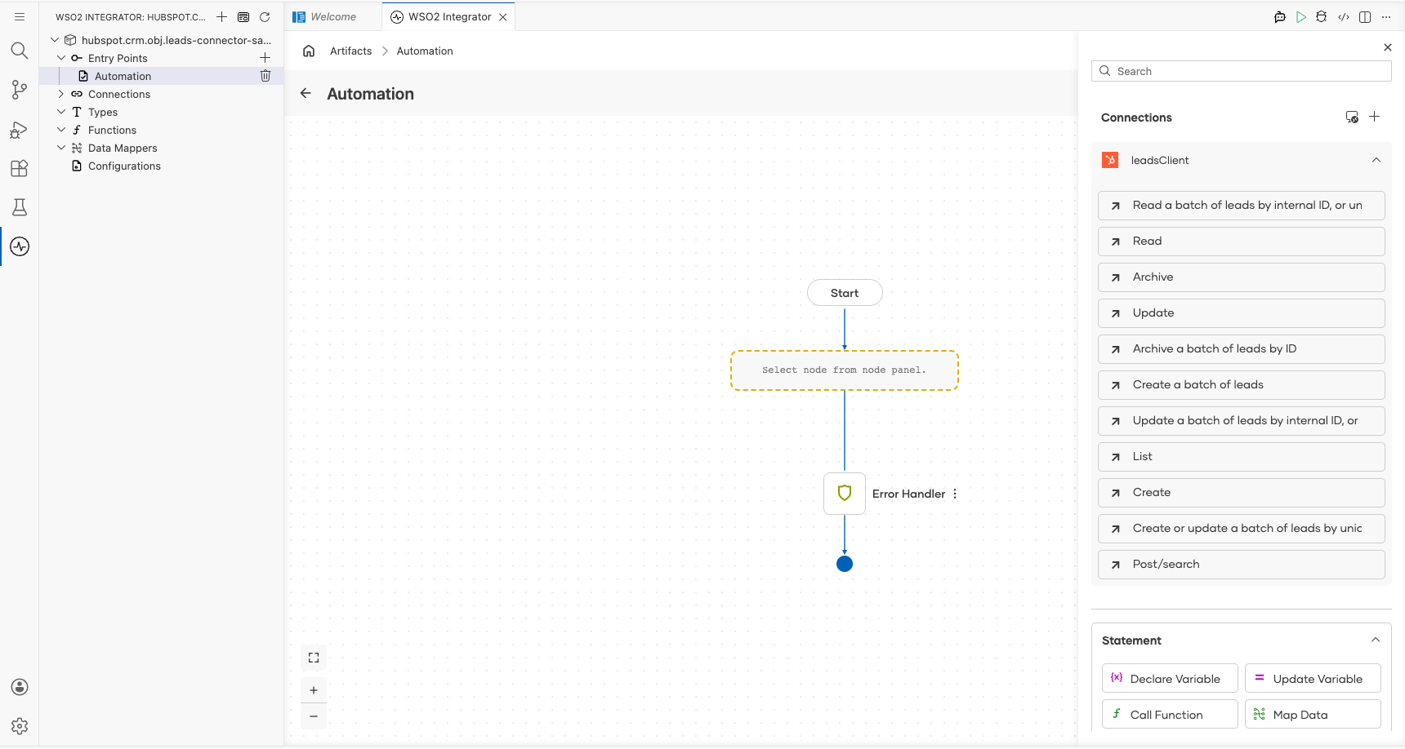Switch to the Welcome tab
The image size is (1405, 749).
tap(333, 16)
